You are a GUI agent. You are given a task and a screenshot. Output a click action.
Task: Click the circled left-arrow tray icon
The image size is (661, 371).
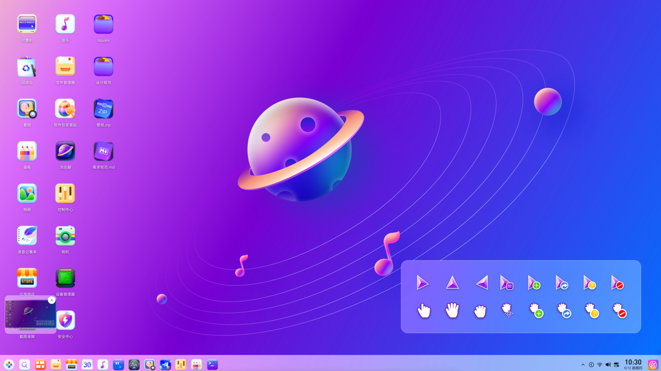coord(591,365)
